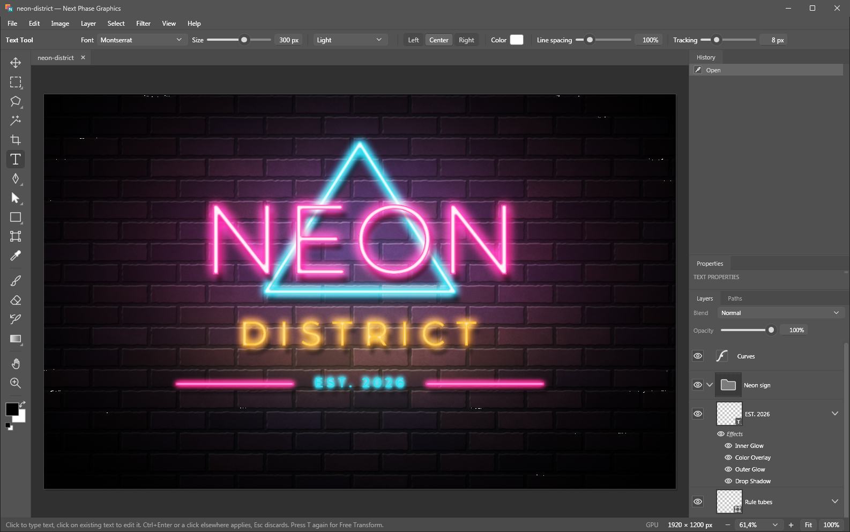The height and width of the screenshot is (532, 850).
Task: Select the Eraser tool
Action: tap(16, 300)
